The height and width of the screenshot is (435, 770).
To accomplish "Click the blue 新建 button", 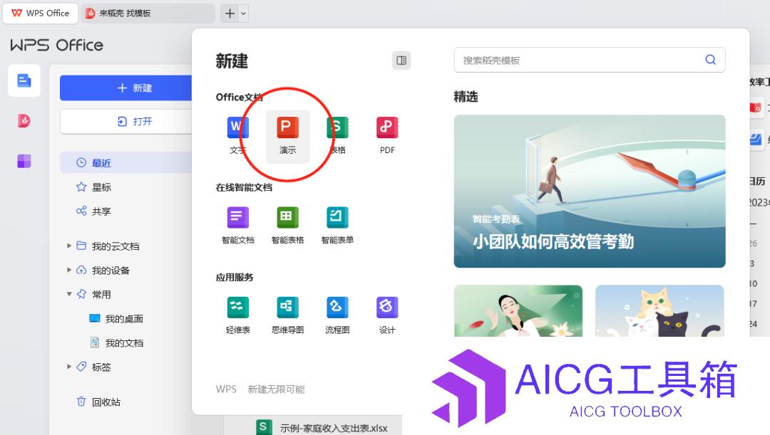I will (125, 88).
